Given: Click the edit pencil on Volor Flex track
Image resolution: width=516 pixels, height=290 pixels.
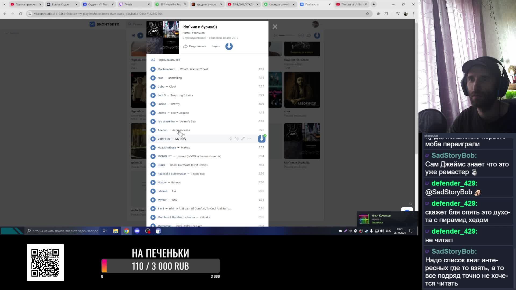Looking at the screenshot, I should [x=243, y=139].
